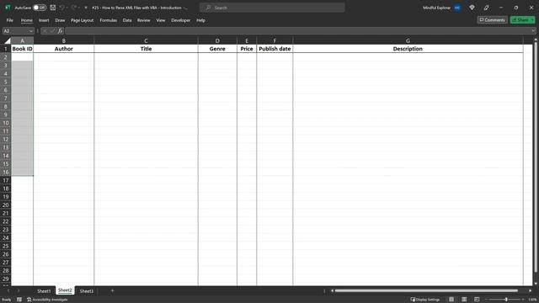Click the Undo arrow icon

pos(61,8)
